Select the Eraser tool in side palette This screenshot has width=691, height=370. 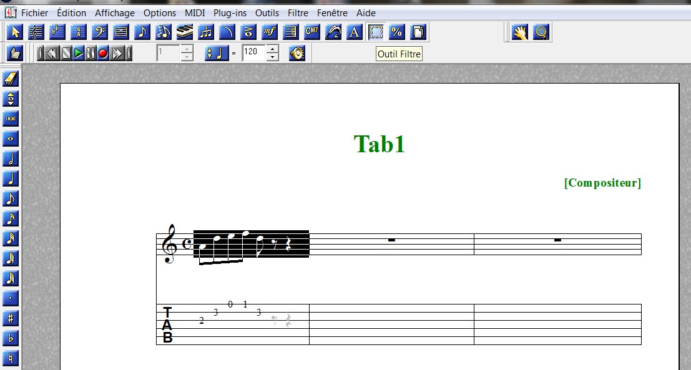[11, 79]
